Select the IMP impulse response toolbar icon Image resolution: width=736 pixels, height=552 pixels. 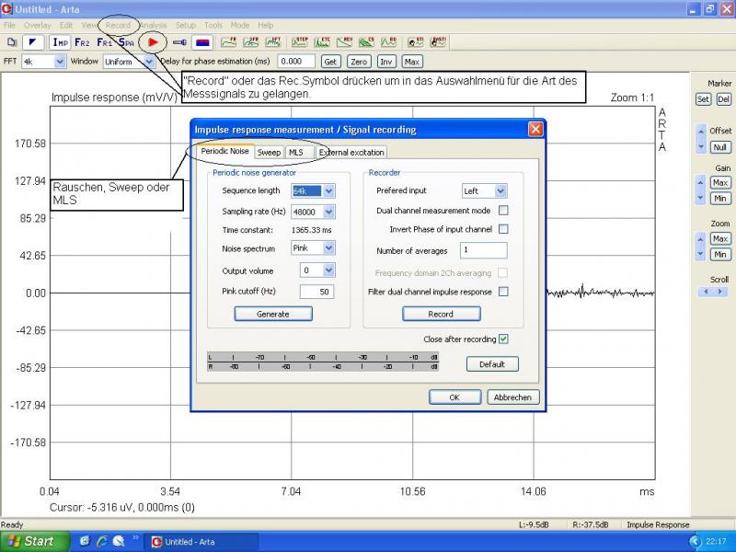[x=61, y=42]
